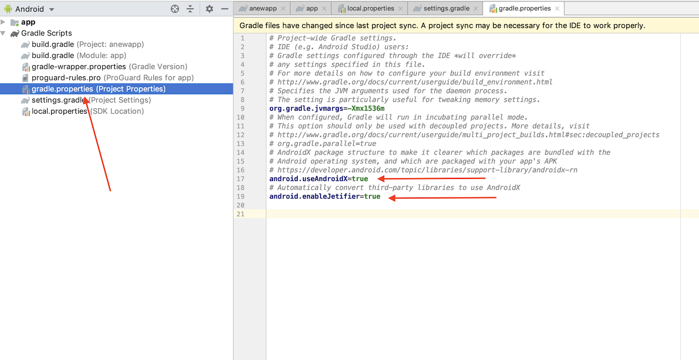Hide the project panel with minimize icon

tap(224, 9)
